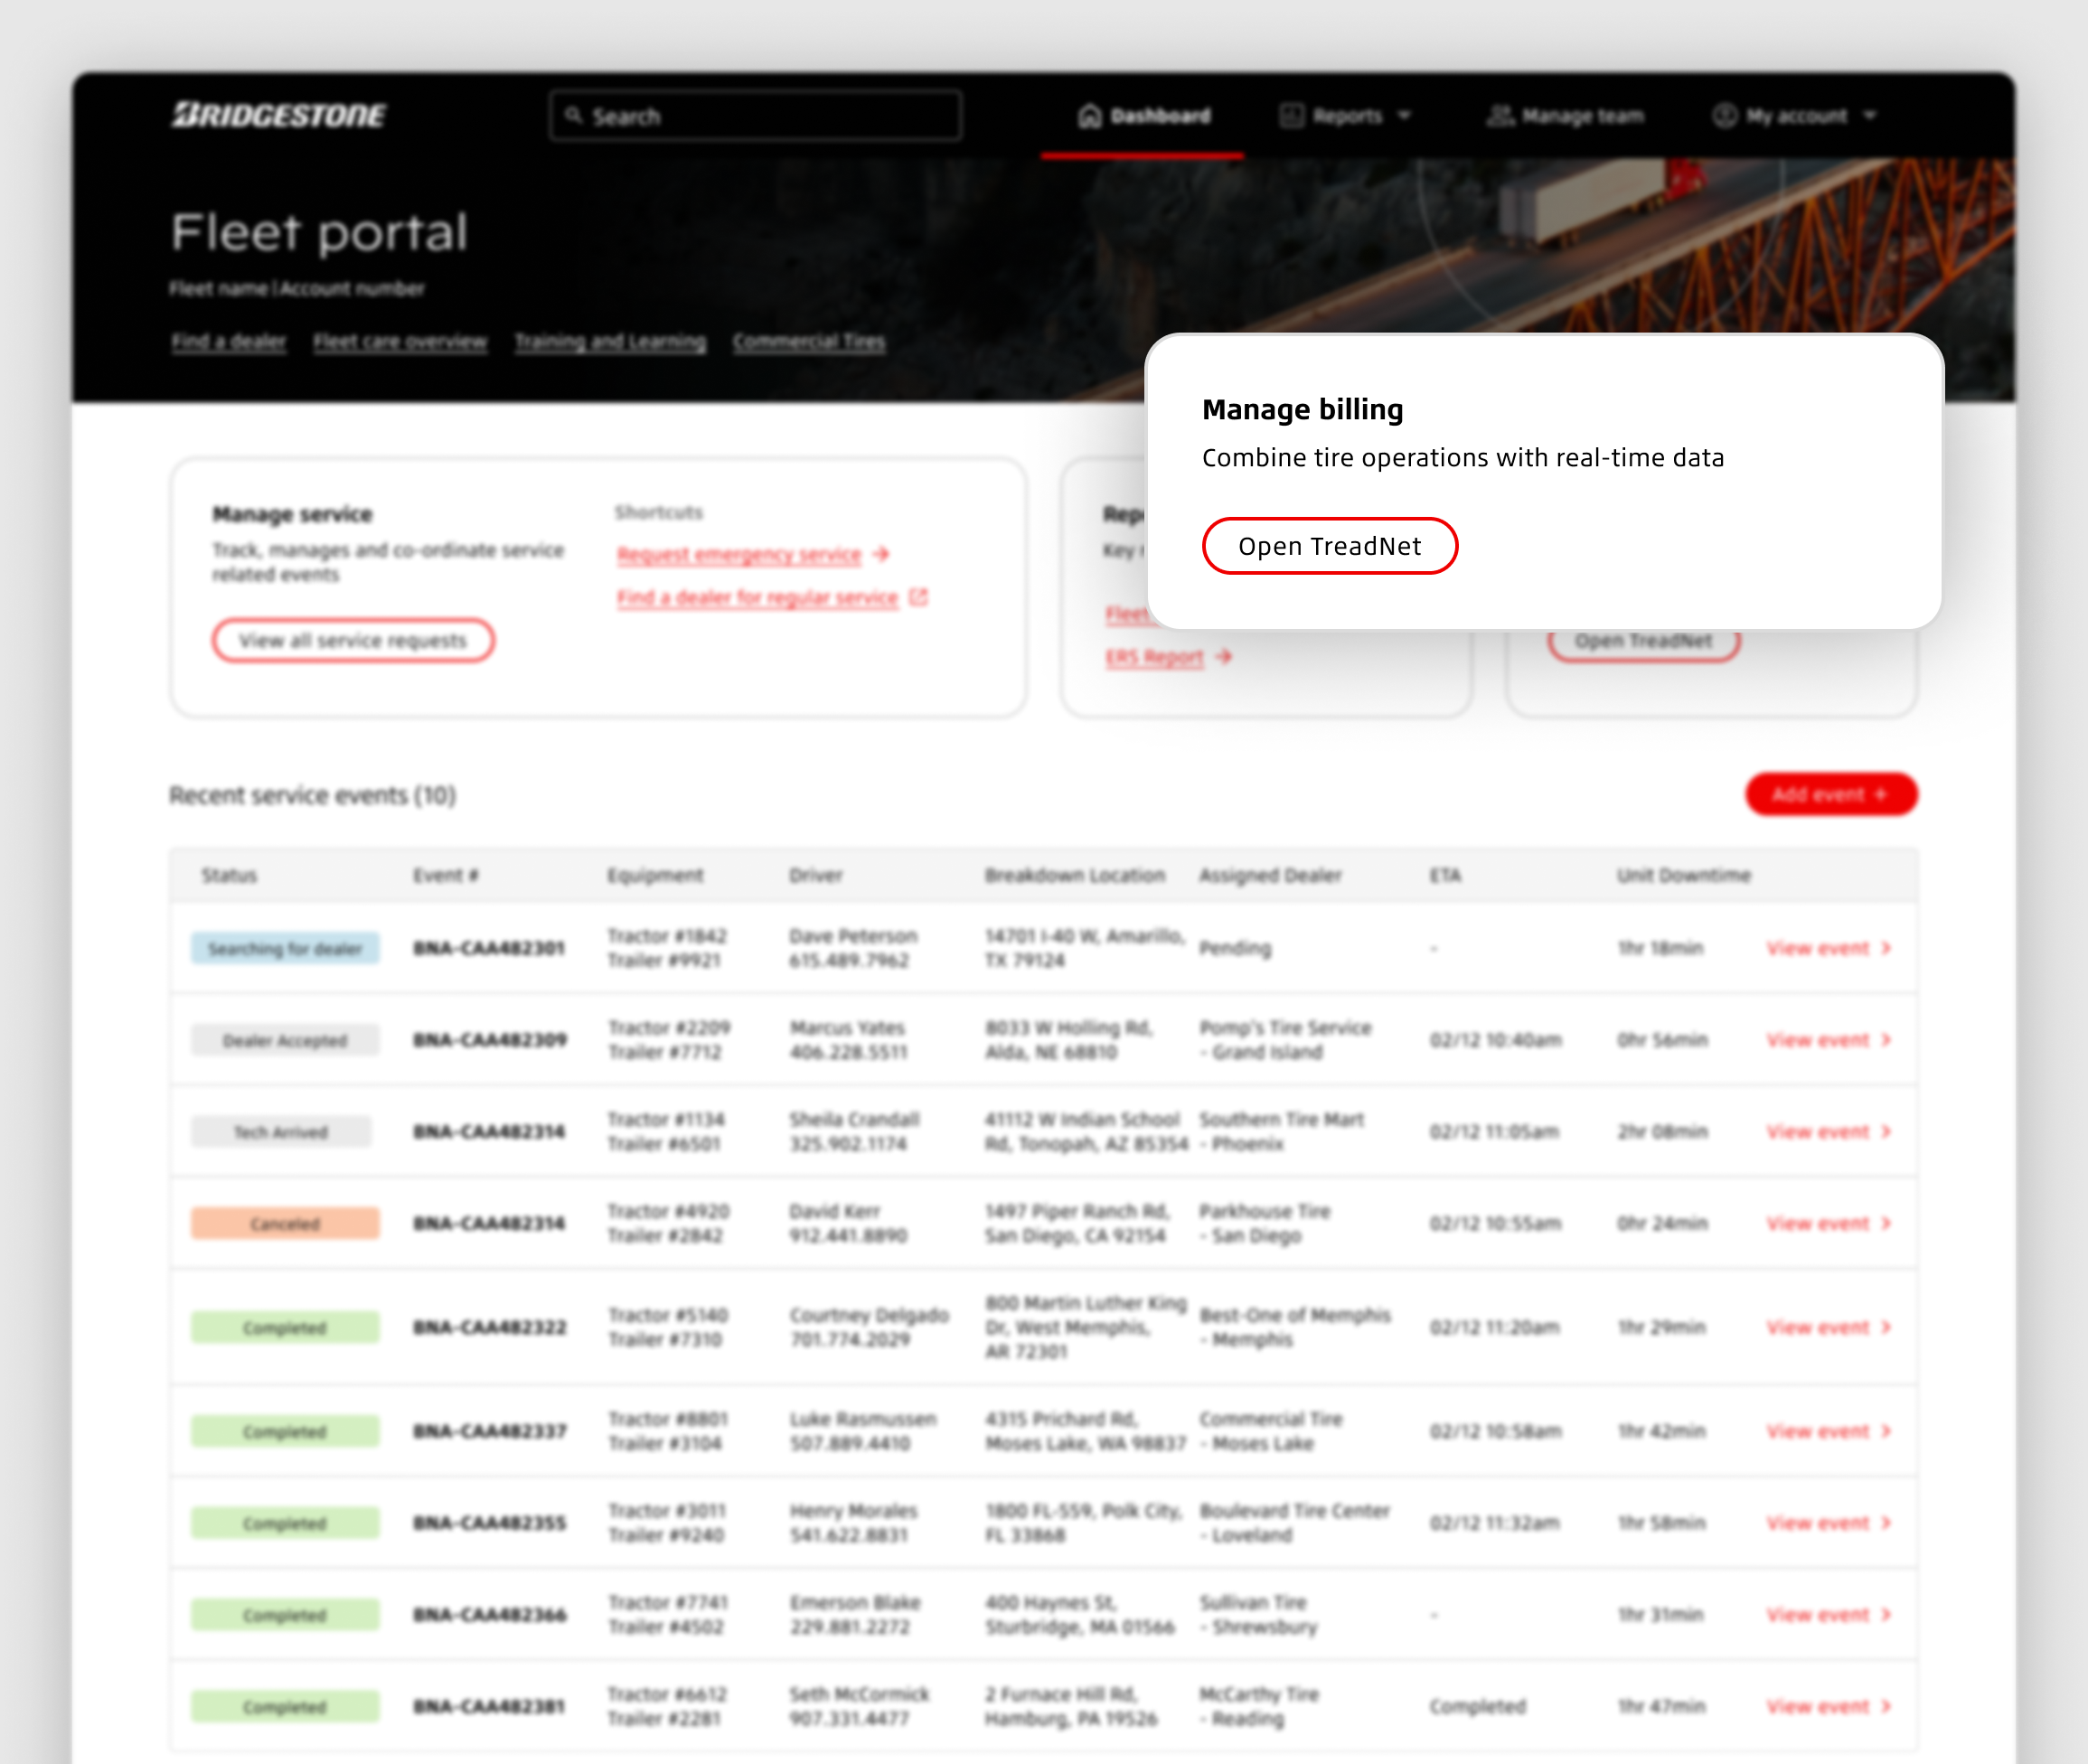The width and height of the screenshot is (2088, 1764).
Task: Open Manage team menu item
Action: pyautogui.click(x=1582, y=116)
